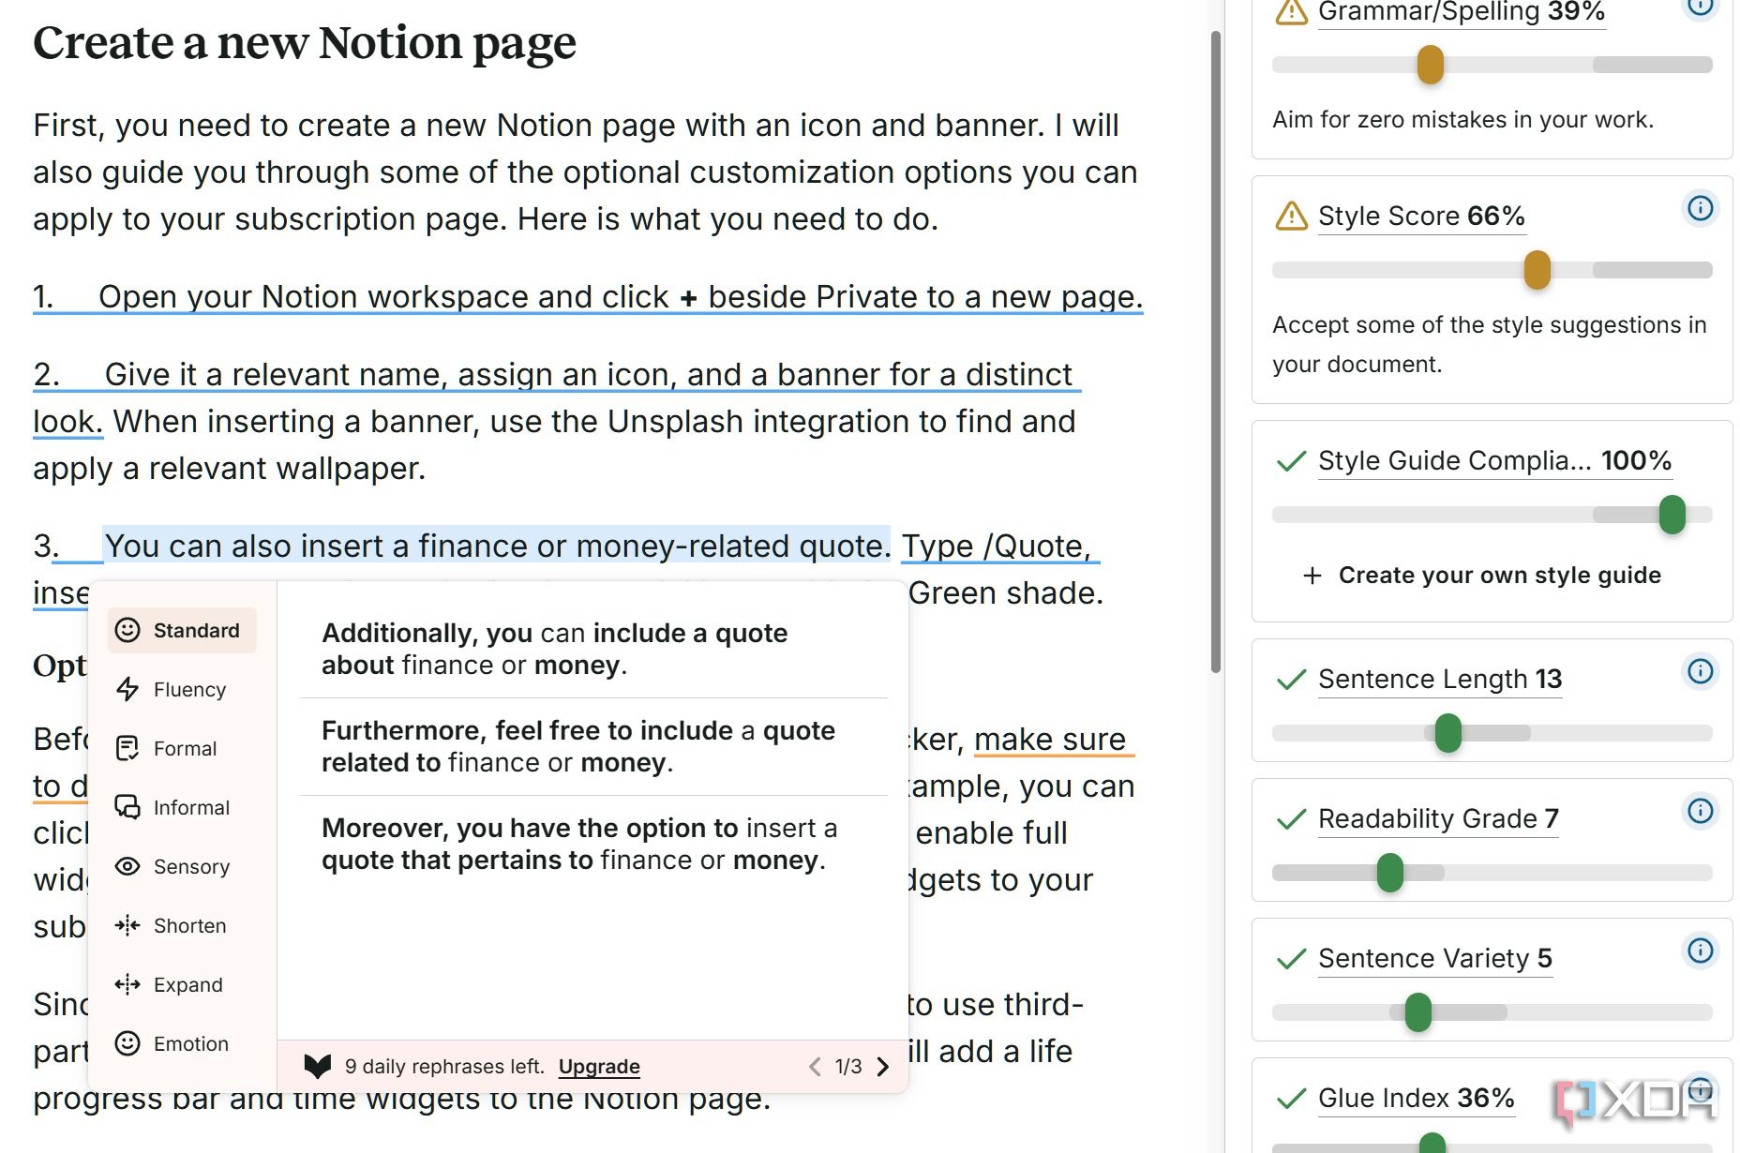
Task: Go to next rephrase page arrow
Action: tap(882, 1067)
